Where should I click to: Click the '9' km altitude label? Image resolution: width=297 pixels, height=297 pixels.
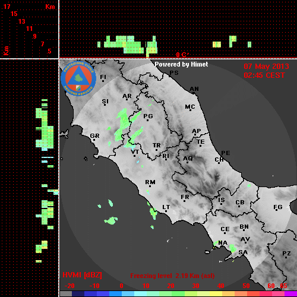[35, 36]
